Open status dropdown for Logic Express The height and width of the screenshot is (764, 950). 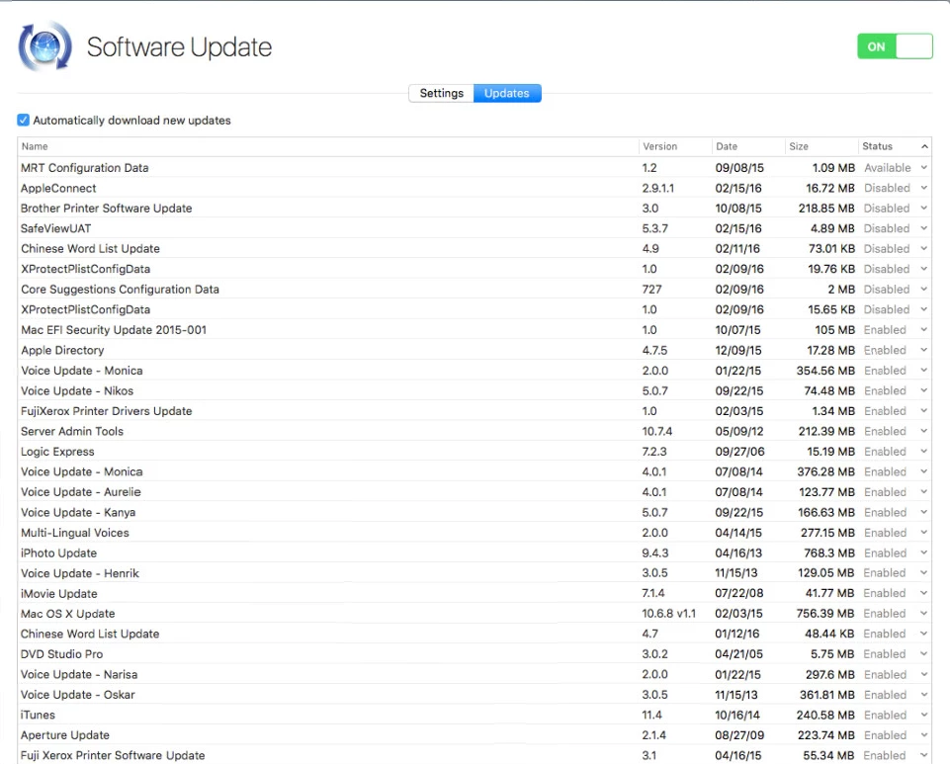[x=924, y=452]
